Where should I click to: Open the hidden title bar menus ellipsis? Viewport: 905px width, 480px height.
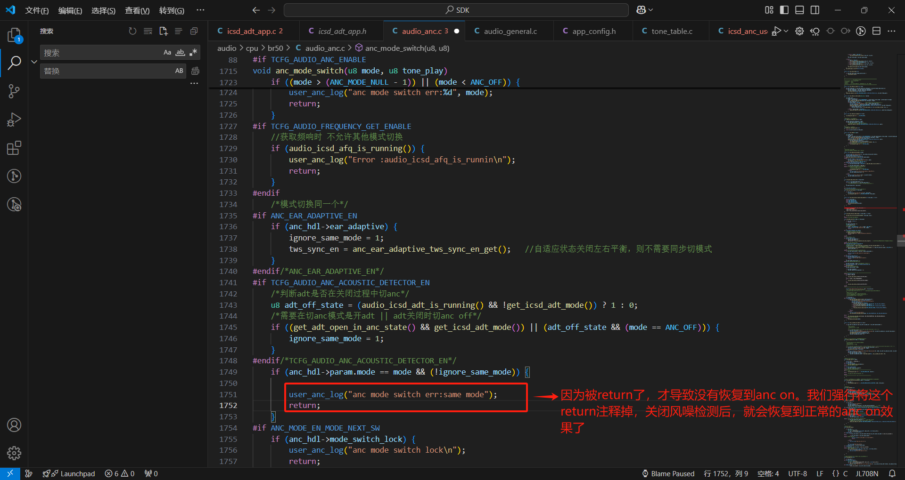[200, 10]
